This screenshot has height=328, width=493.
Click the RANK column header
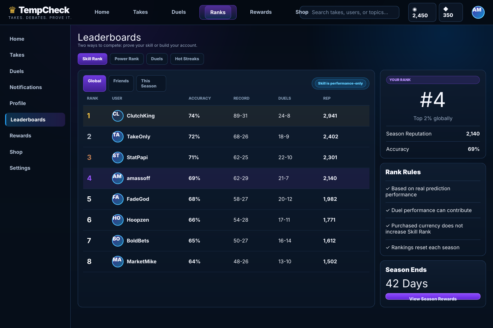point(92,98)
